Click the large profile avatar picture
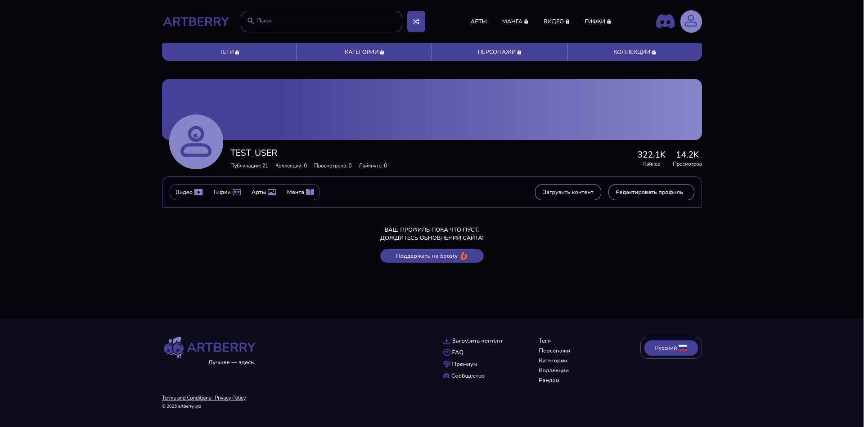 point(196,142)
